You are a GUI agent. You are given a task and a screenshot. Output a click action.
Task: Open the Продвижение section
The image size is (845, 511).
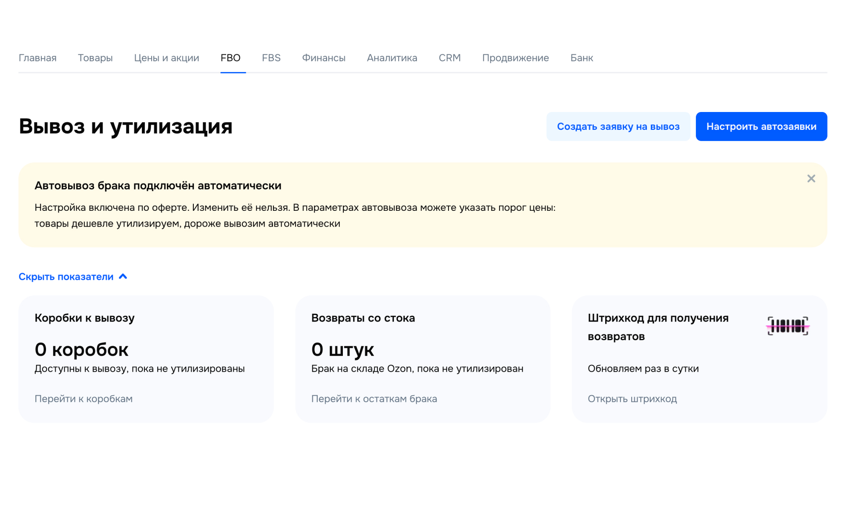(515, 58)
